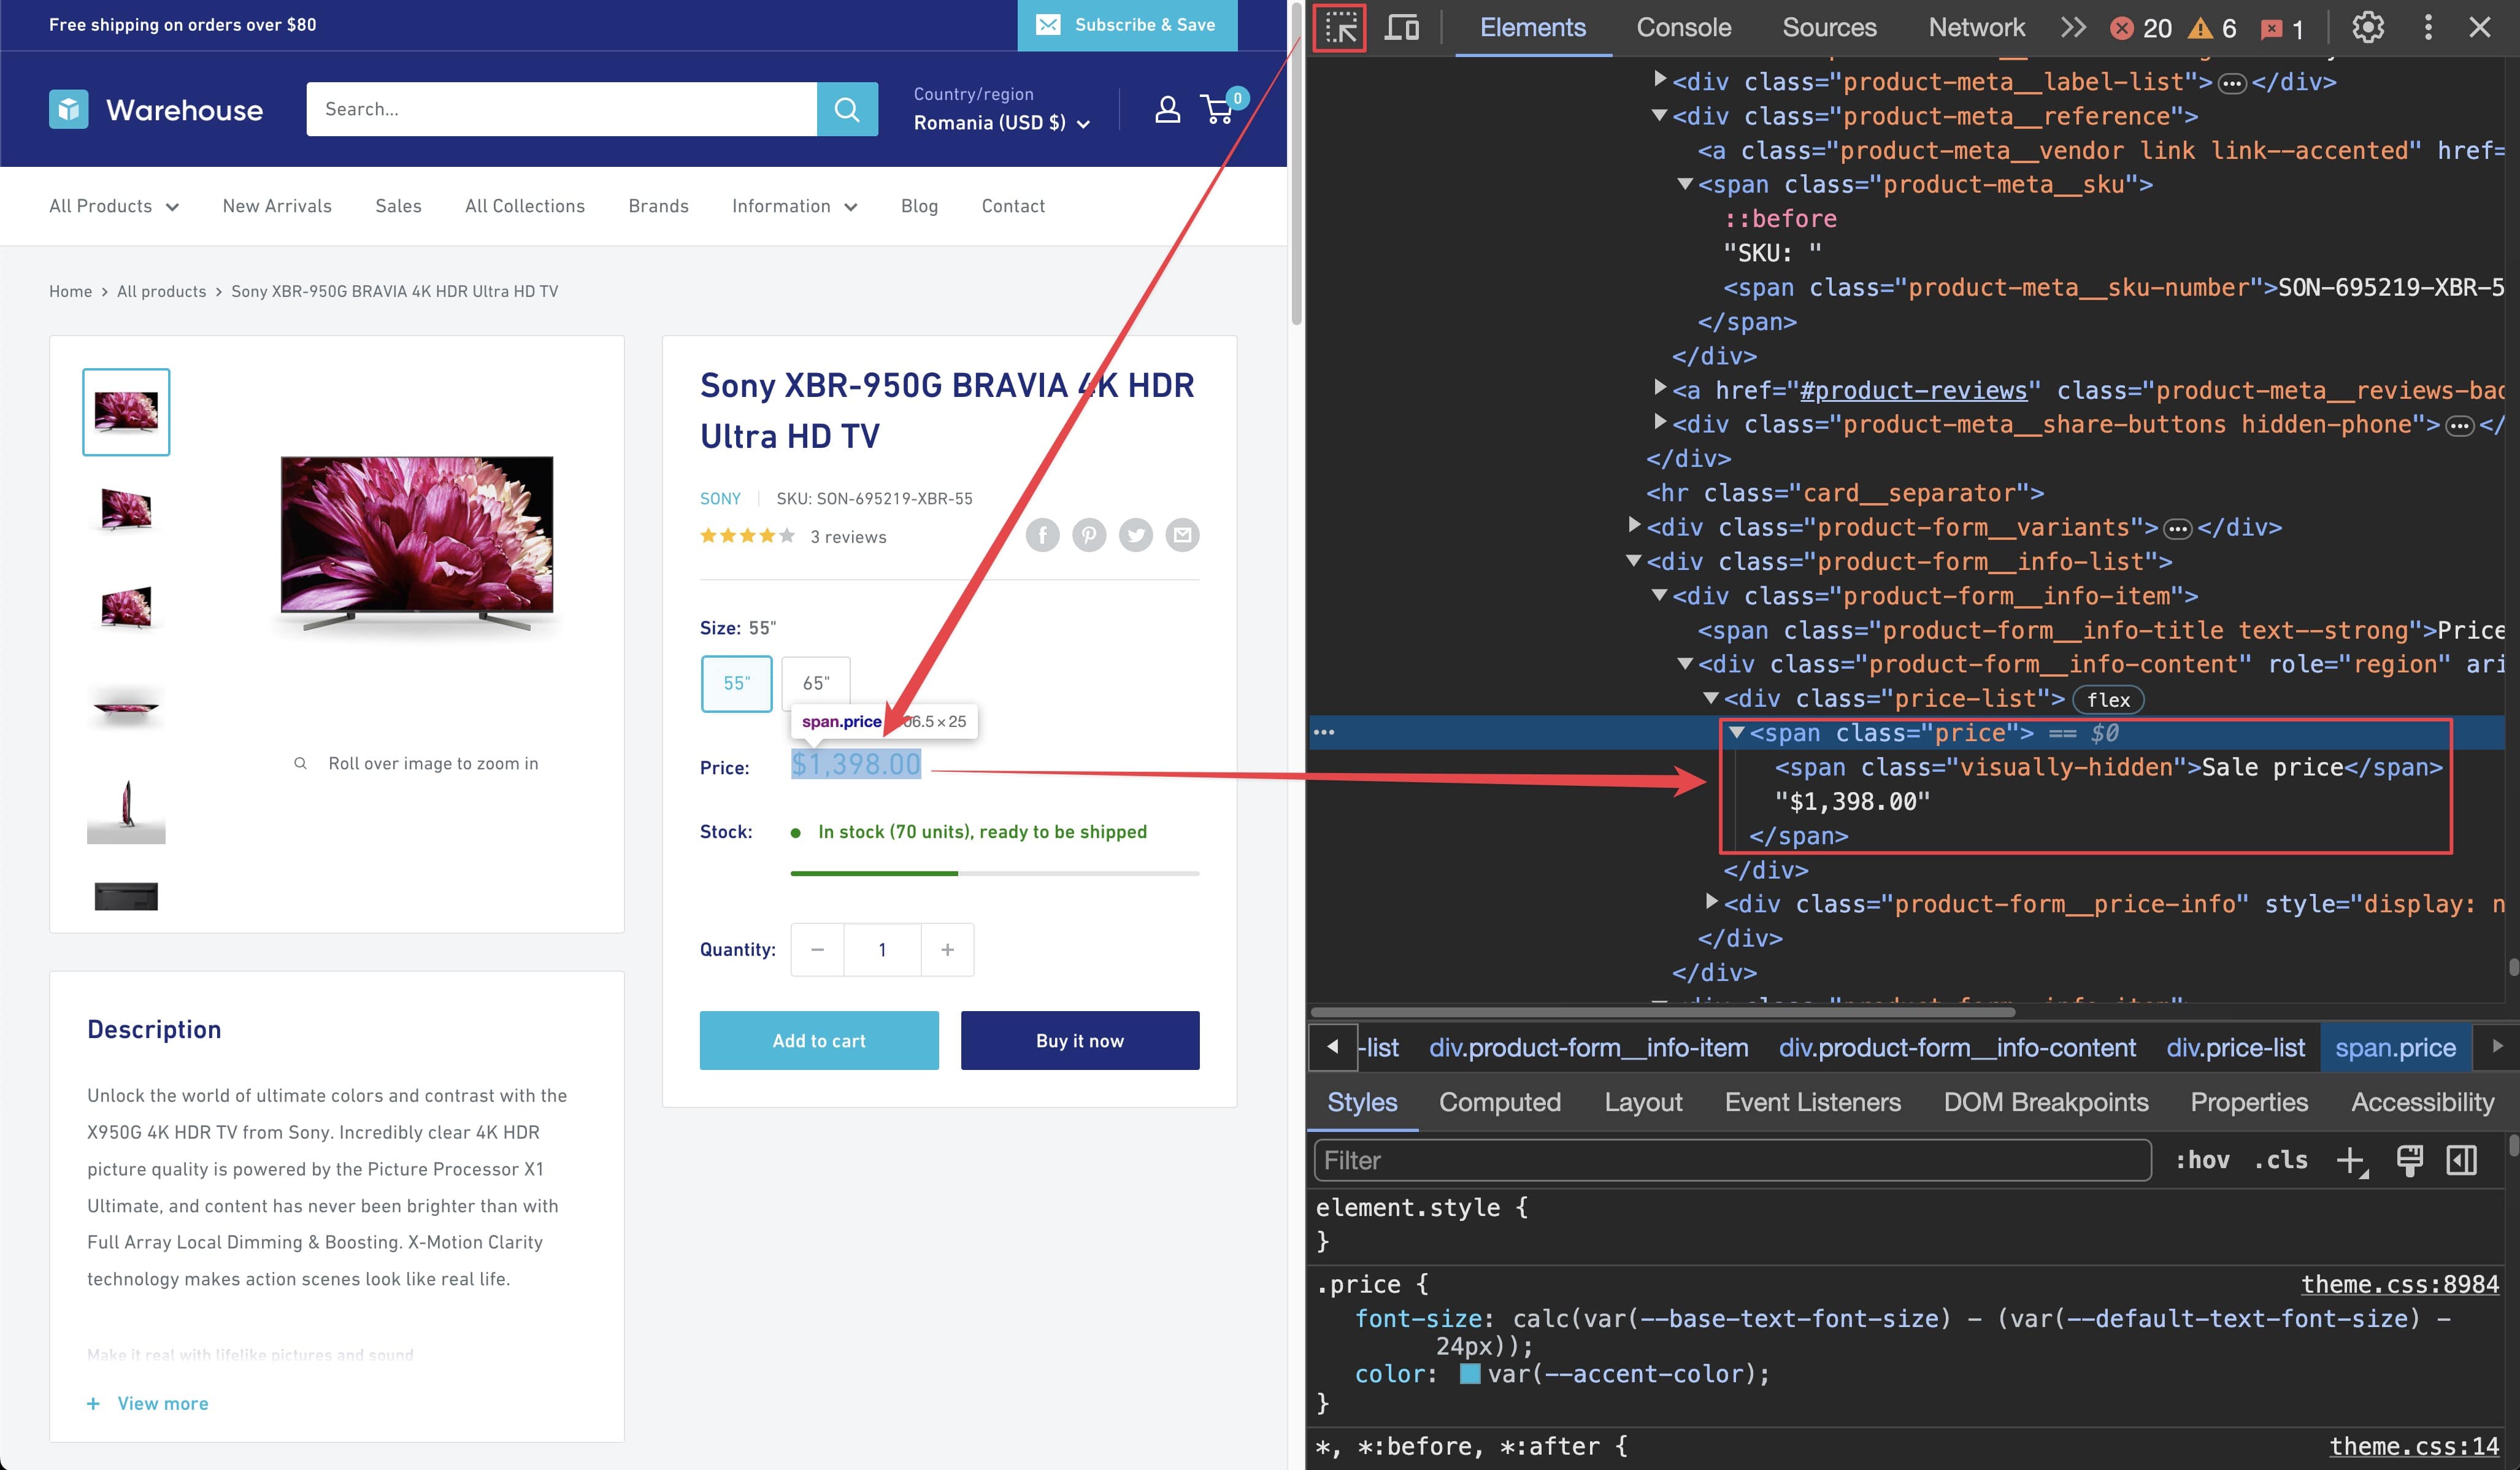Screen dimensions: 2520x1470
Task: Select the 65 inch size option
Action: click(815, 683)
